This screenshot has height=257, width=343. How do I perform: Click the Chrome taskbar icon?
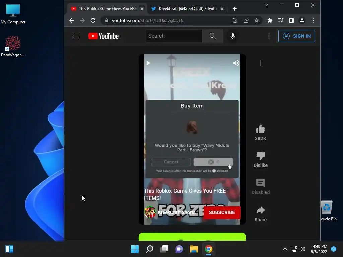208,249
